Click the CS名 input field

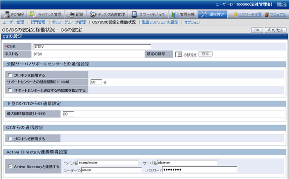(92, 47)
